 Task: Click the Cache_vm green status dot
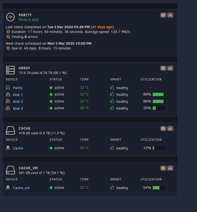pos(51,188)
